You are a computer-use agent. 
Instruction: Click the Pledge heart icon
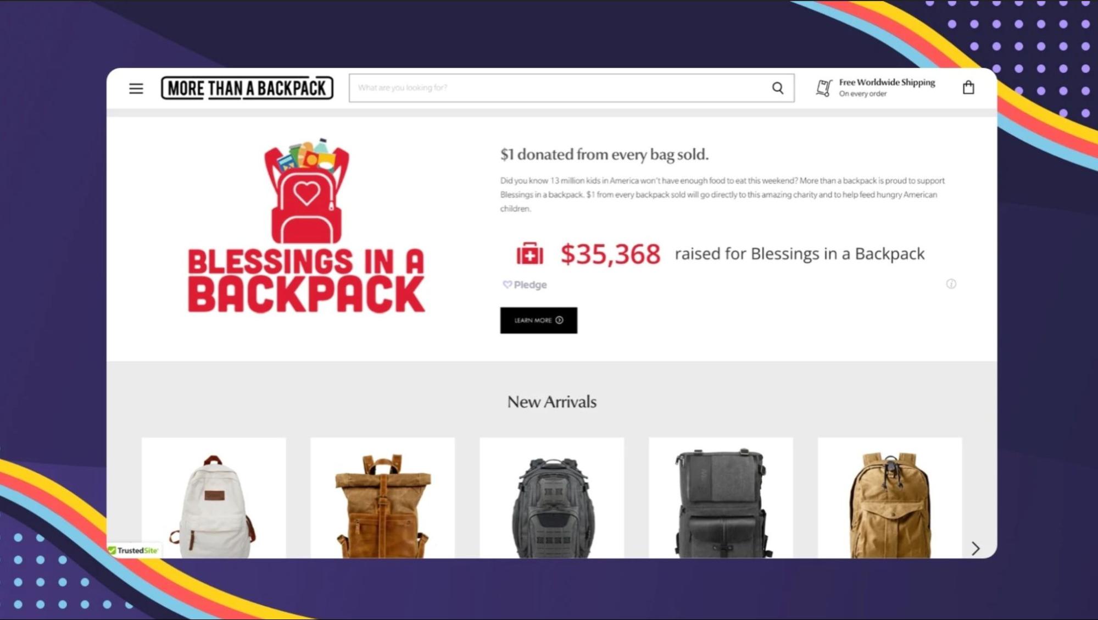[x=507, y=284]
